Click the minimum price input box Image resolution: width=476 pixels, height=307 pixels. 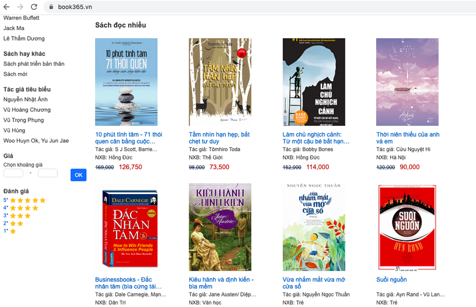tap(13, 173)
